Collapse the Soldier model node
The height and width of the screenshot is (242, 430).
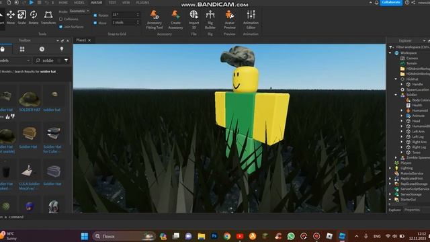coord(396,95)
